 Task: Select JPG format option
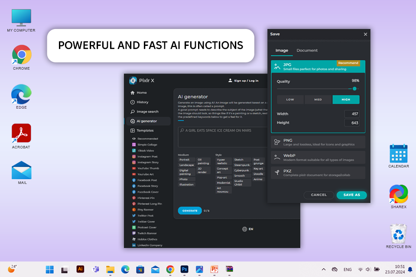(x=318, y=67)
